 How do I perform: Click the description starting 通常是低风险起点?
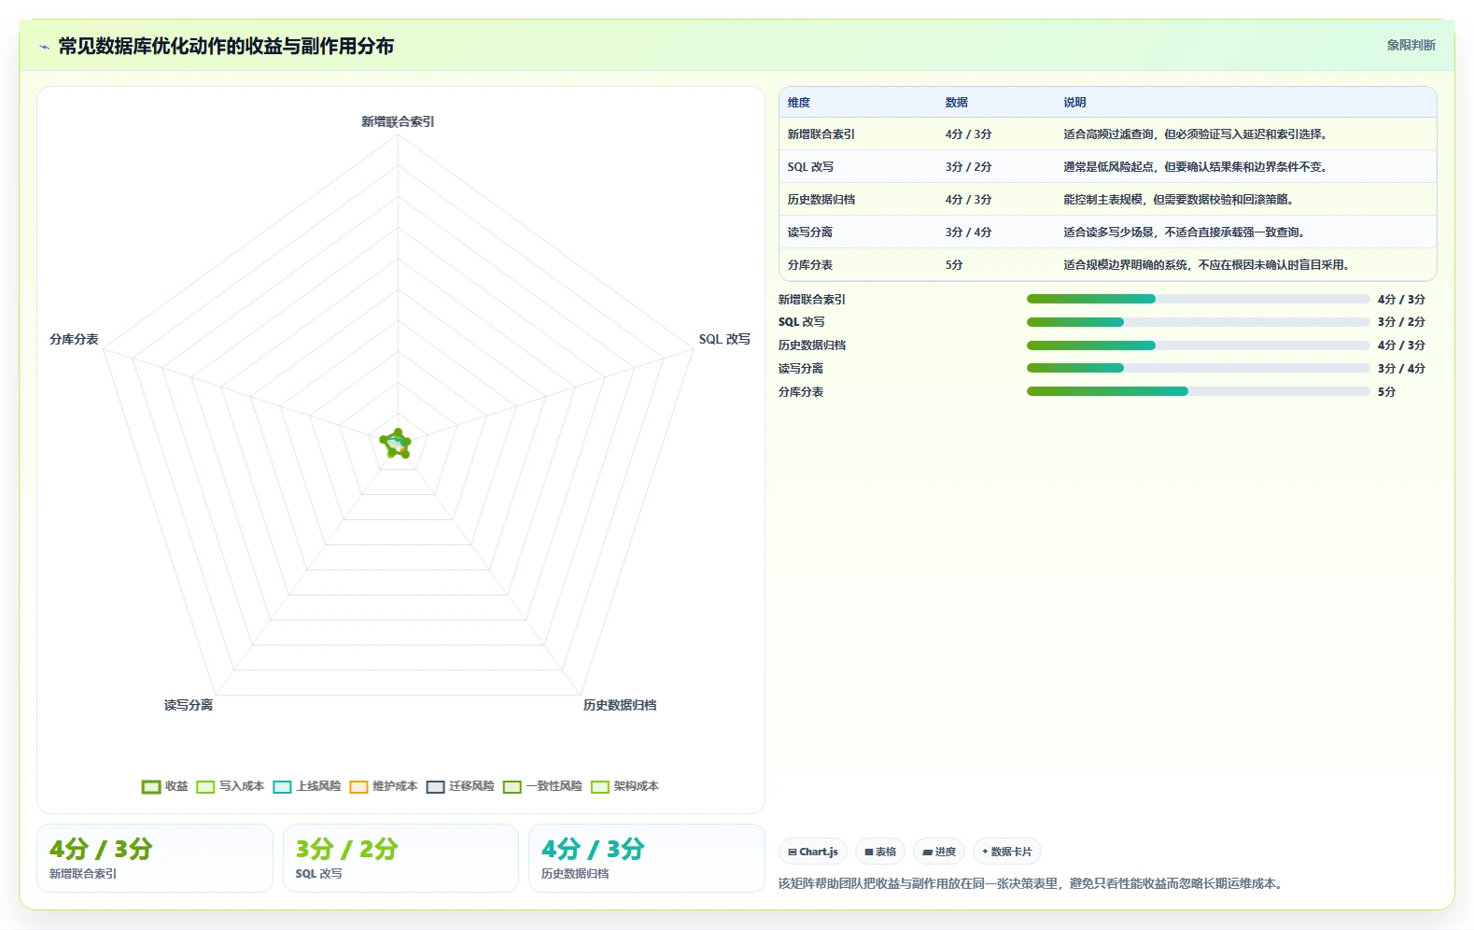(x=1196, y=167)
